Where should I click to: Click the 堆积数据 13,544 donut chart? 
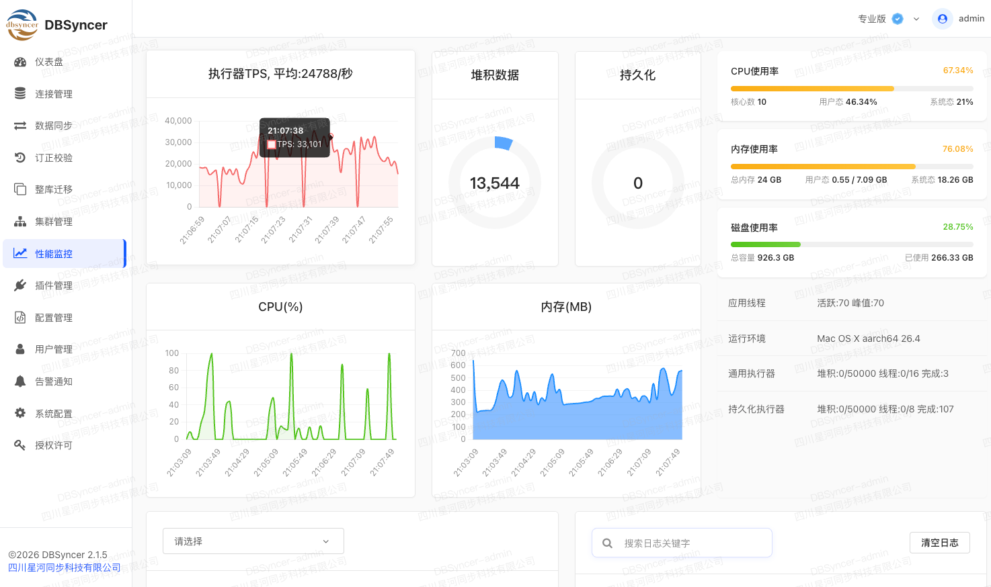[495, 183]
